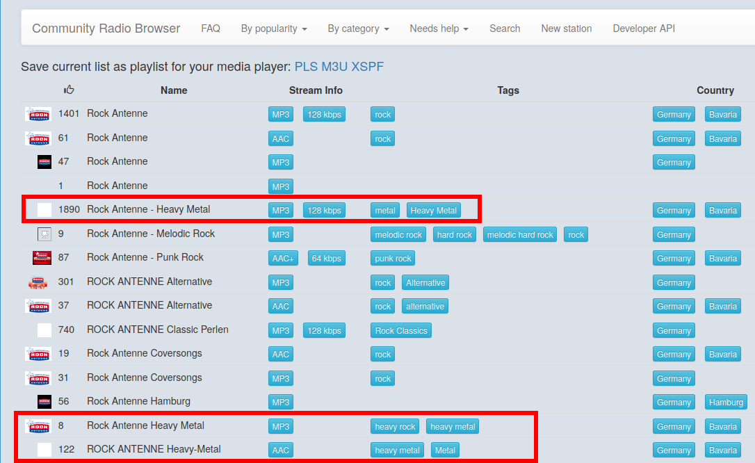This screenshot has width=755, height=463.
Task: Click the AAC+ codec tag
Action: pos(283,259)
